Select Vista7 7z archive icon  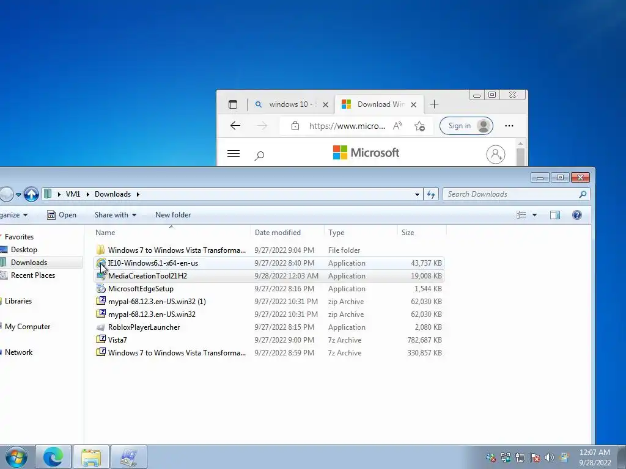click(101, 340)
